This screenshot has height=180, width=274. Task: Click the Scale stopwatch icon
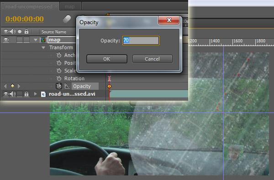[59, 71]
